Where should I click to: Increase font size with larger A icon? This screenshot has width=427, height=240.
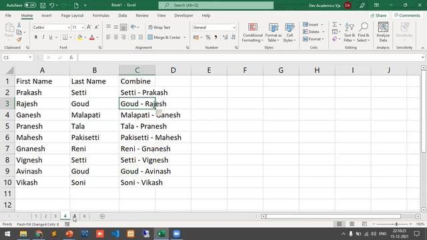[89, 27]
